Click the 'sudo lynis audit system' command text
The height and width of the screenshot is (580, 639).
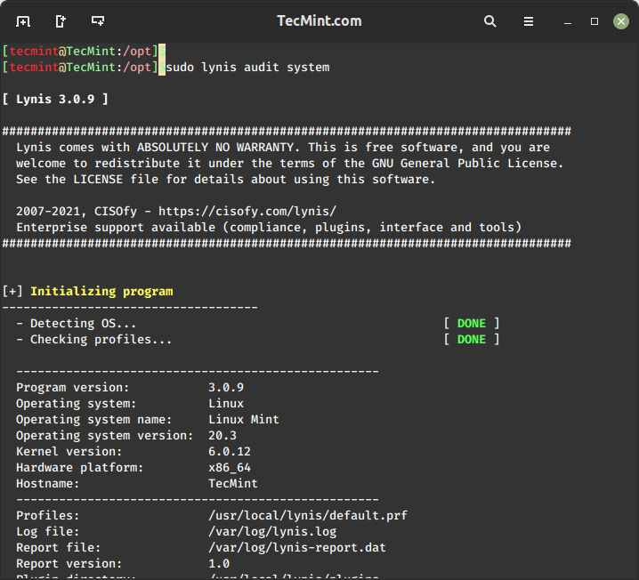(247, 68)
